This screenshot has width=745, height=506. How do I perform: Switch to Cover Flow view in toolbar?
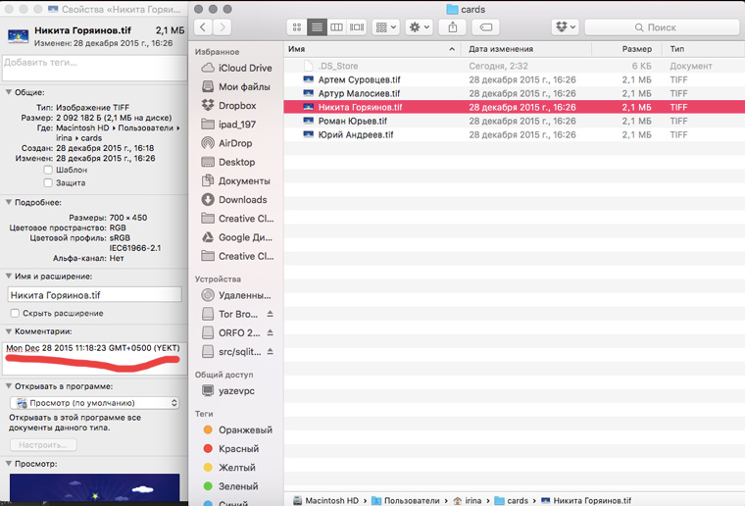tap(357, 27)
